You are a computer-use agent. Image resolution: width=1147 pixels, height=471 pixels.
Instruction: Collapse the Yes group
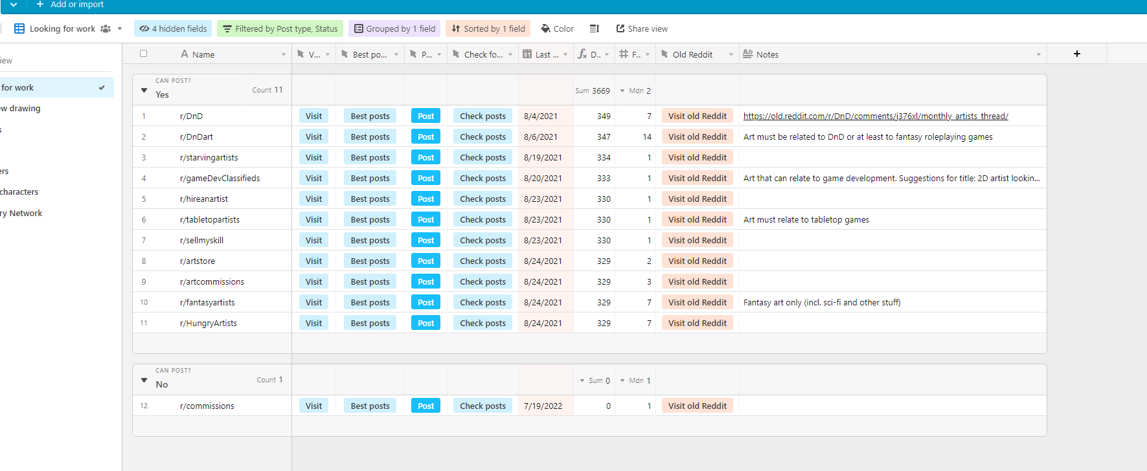tap(144, 90)
